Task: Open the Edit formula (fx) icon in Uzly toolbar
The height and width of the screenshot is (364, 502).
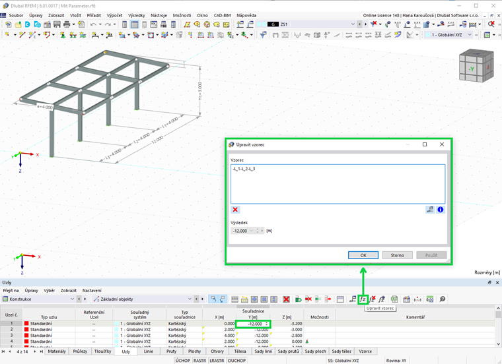Action: (x=363, y=299)
